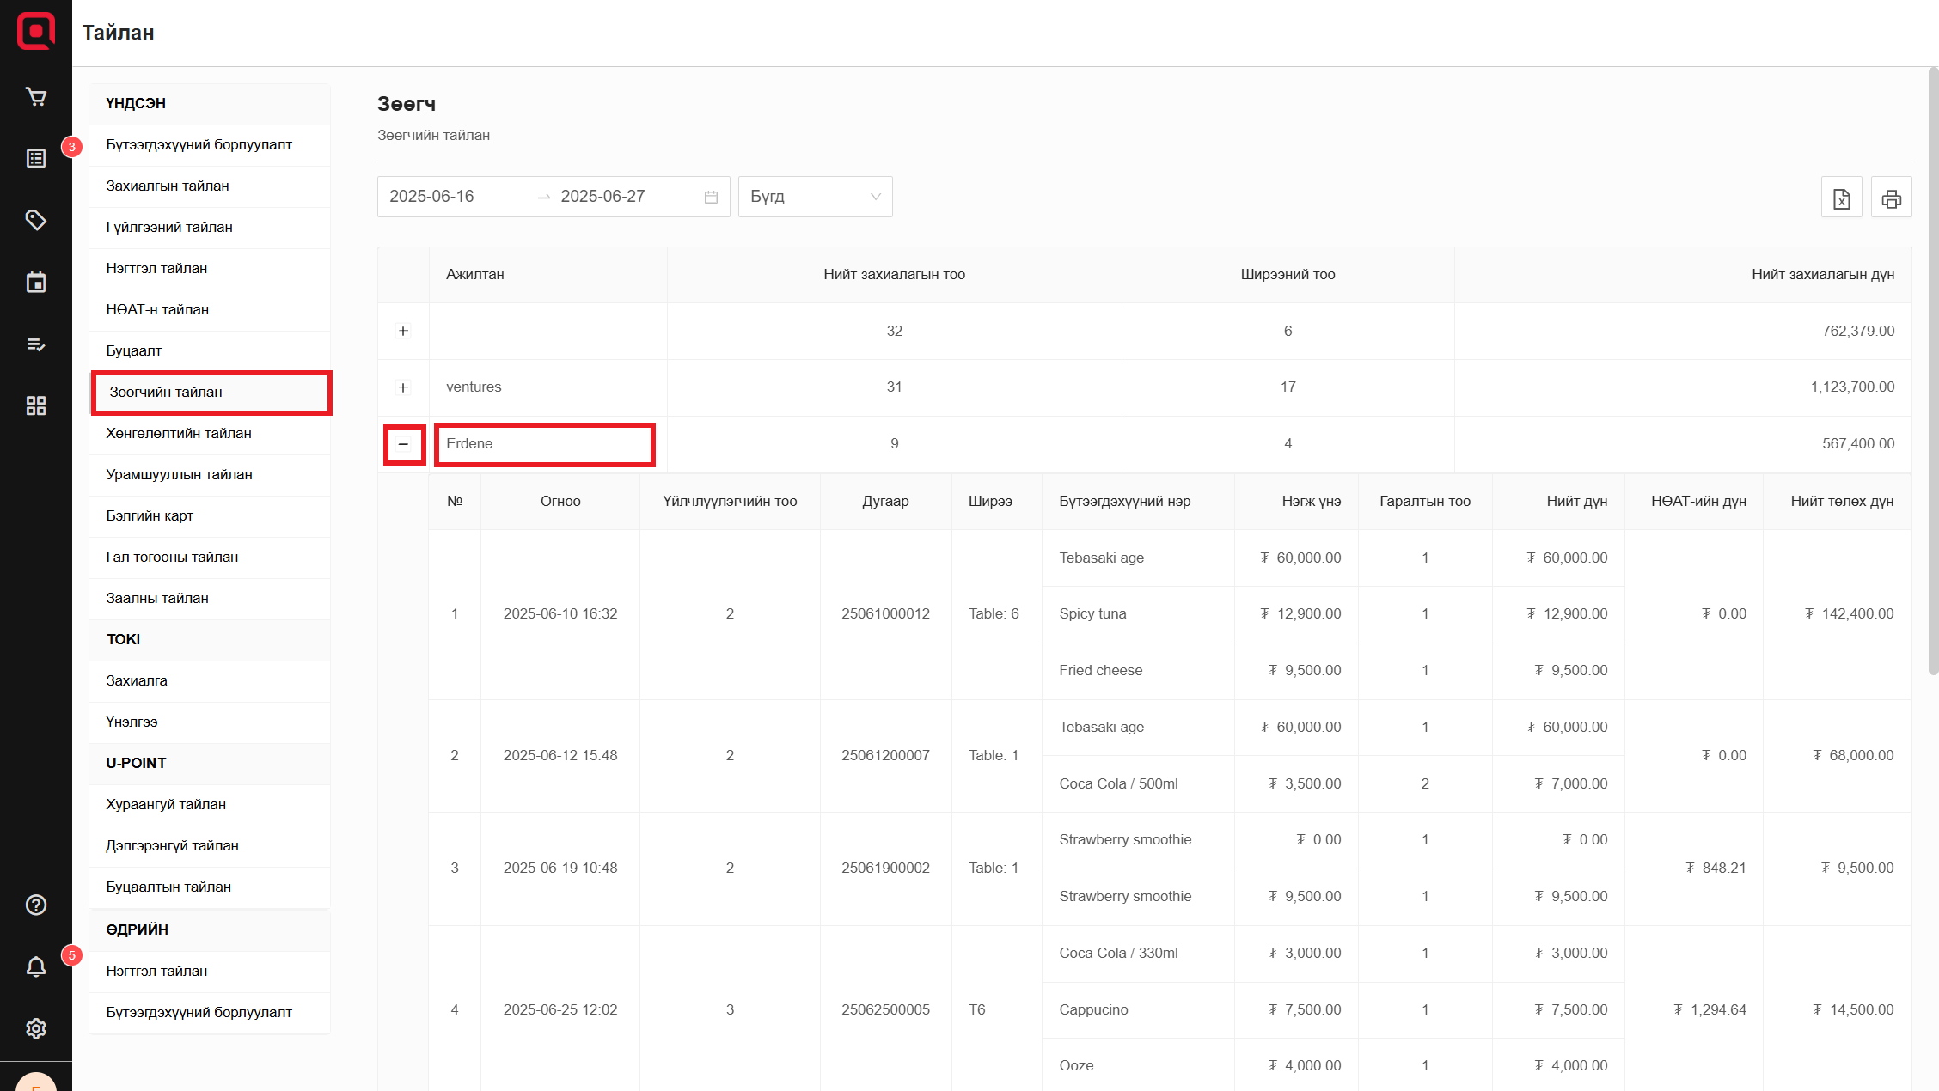Image resolution: width=1939 pixels, height=1091 pixels.
Task: Print the report using printer icon
Action: [x=1891, y=198]
